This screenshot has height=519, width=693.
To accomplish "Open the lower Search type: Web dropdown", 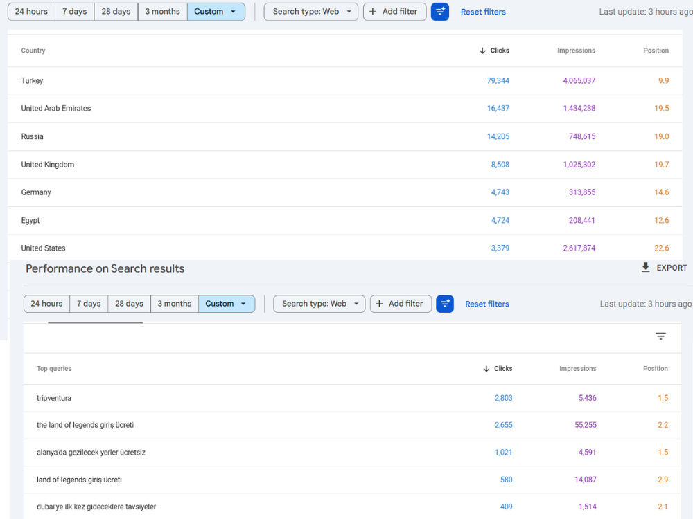I will [x=319, y=304].
